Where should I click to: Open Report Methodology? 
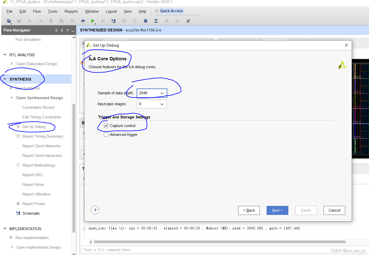click(x=39, y=165)
